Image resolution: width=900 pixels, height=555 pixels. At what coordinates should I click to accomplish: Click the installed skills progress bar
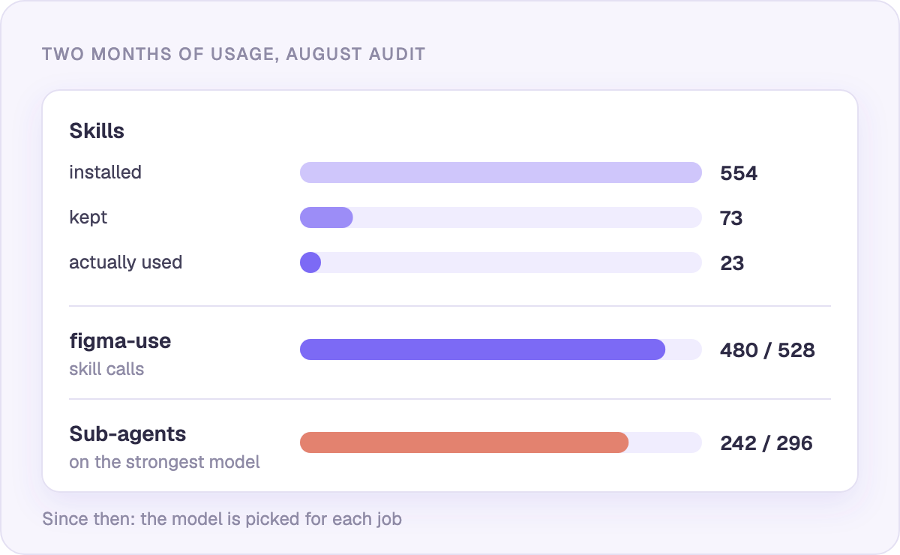(x=500, y=172)
